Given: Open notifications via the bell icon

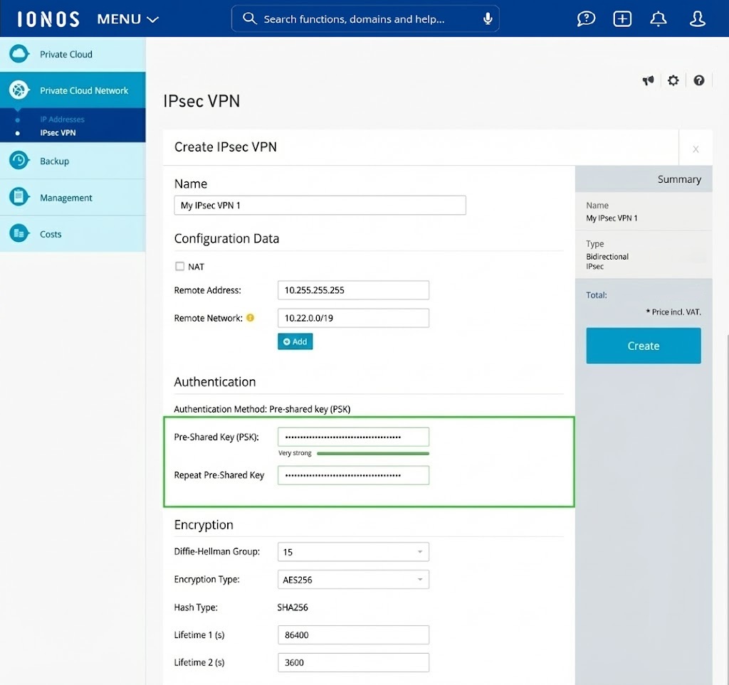Looking at the screenshot, I should (x=658, y=18).
